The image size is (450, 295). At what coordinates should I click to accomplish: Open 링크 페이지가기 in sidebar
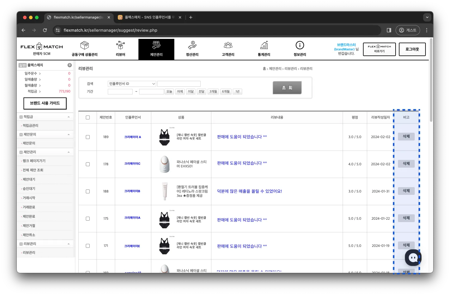click(34, 161)
